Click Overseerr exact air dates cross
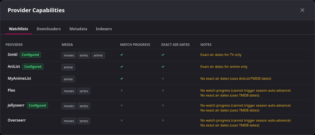This screenshot has width=315, height=135. [x=163, y=120]
